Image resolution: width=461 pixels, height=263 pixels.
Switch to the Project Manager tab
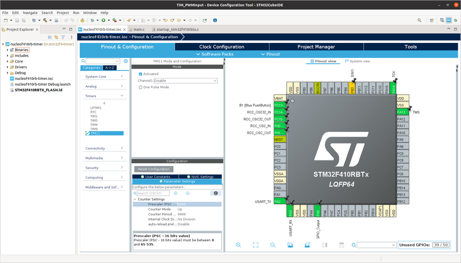[x=316, y=47]
